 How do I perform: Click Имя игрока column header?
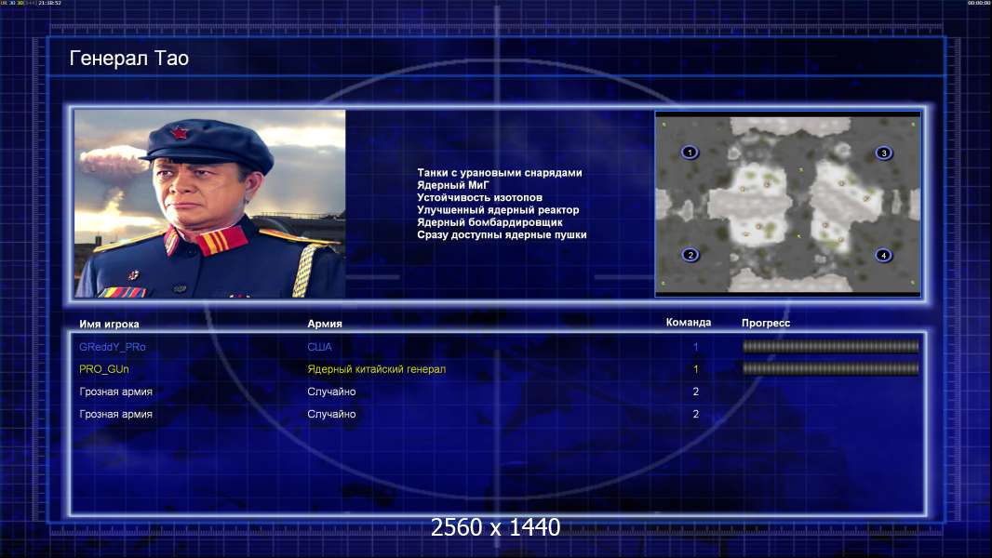point(109,325)
